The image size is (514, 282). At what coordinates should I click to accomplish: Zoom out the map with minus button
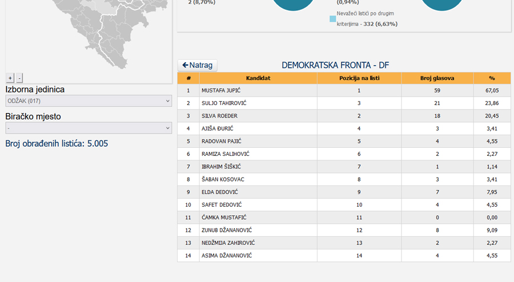tap(19, 78)
